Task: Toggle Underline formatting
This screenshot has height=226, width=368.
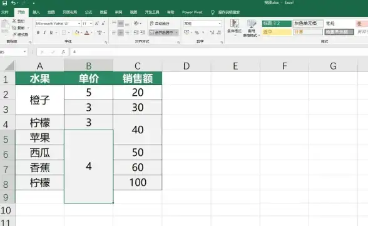Action: [51, 33]
